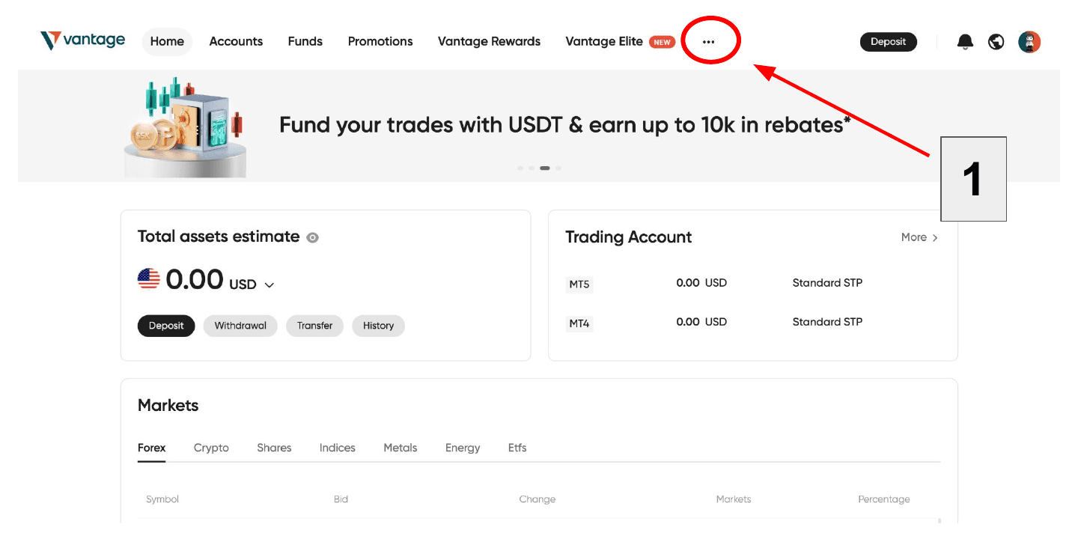Open the Accounts menu
The width and height of the screenshot is (1078, 533).
(x=236, y=42)
